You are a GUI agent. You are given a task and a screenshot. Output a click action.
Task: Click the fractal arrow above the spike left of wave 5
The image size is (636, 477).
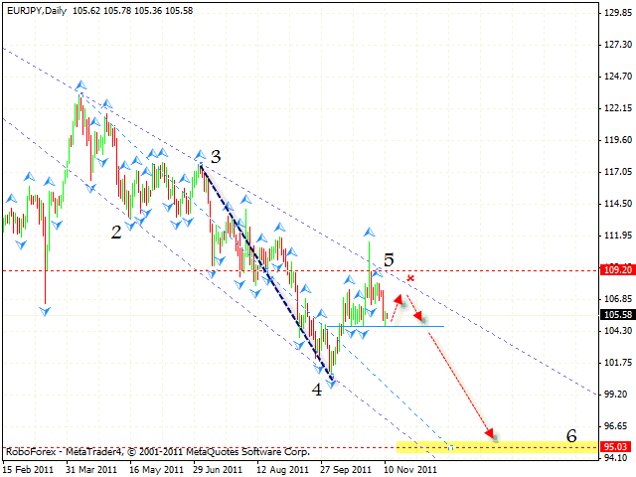368,231
